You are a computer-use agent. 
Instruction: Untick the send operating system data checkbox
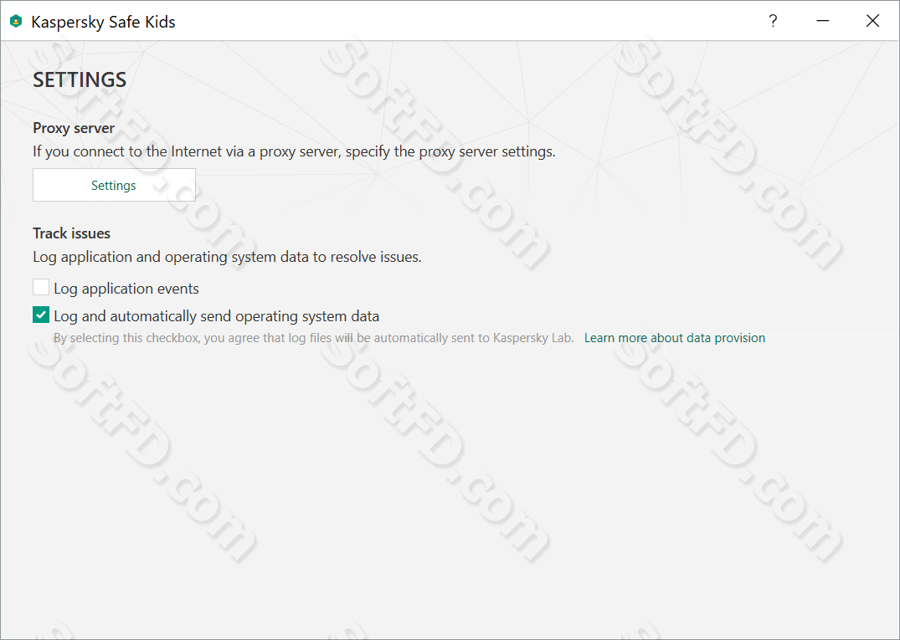[41, 315]
